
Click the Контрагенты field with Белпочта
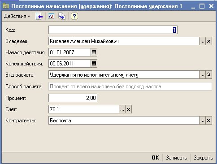coord(124,121)
